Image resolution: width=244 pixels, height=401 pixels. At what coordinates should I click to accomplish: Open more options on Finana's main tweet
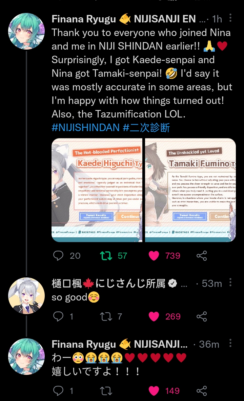tap(230, 18)
